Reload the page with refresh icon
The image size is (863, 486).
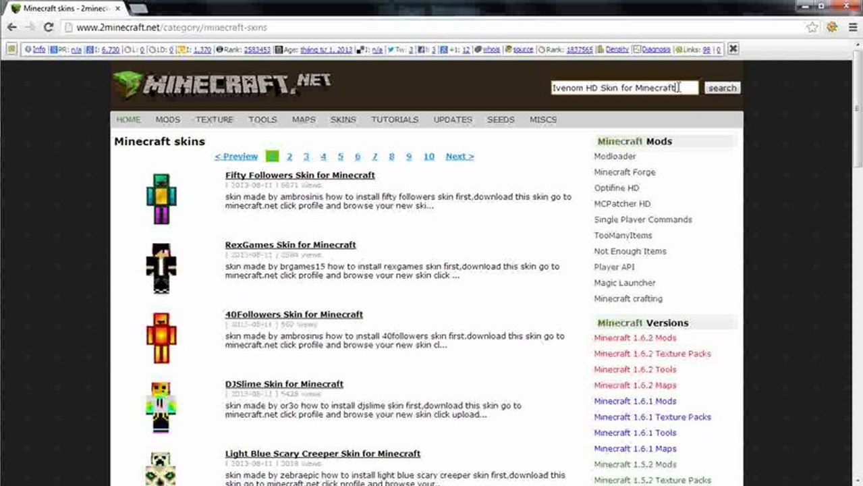[x=48, y=28]
